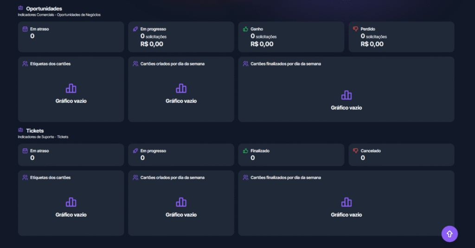Click bar chart icon in Tickets Cartões finalizados card
The height and width of the screenshot is (248, 475).
click(x=346, y=202)
